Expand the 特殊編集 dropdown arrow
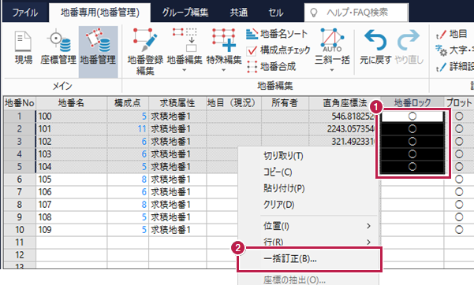Image resolution: width=474 pixels, height=285 pixels. pos(224,70)
